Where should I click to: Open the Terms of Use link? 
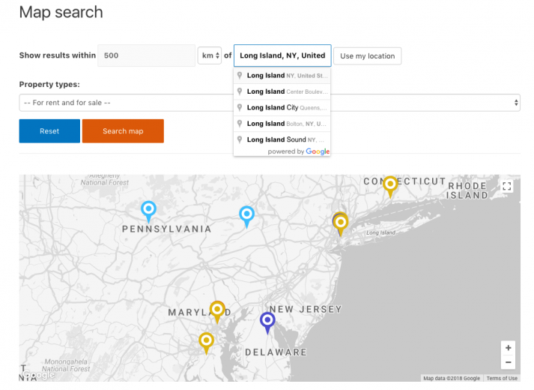pos(502,378)
